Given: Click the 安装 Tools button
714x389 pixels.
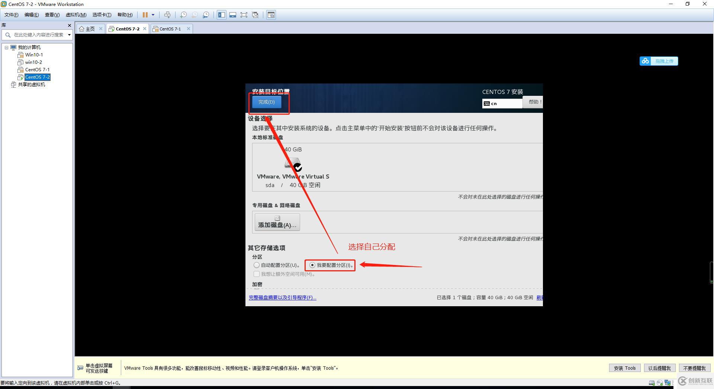Looking at the screenshot, I should click(625, 368).
